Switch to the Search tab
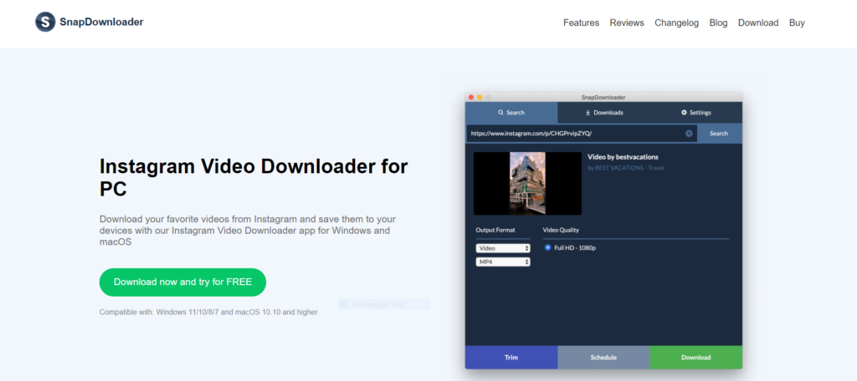 click(x=511, y=113)
